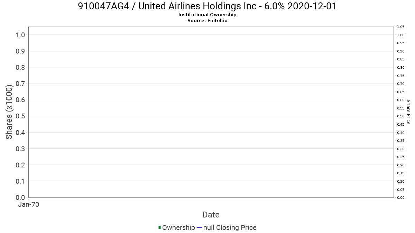The width and height of the screenshot is (415, 233).
Task: Click the Share Price right axis title
Action: [x=408, y=112]
